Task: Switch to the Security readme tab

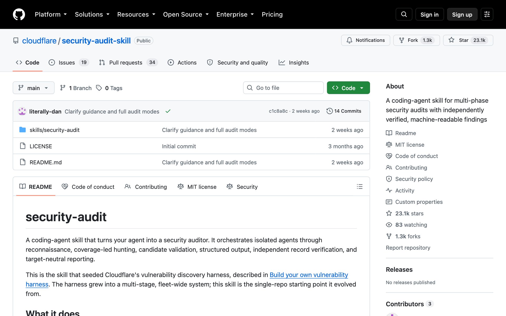Action: click(242, 186)
